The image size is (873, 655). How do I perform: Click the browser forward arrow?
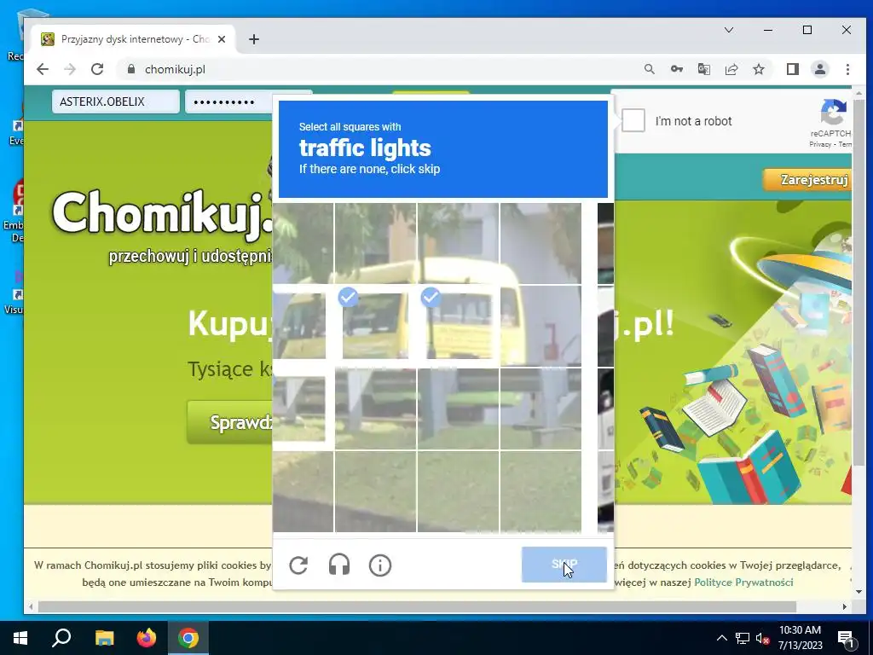point(70,69)
